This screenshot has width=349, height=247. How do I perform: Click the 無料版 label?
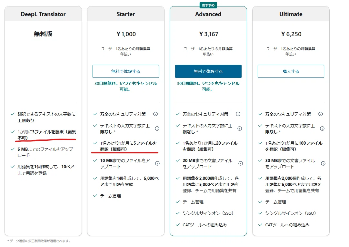pyautogui.click(x=43, y=34)
